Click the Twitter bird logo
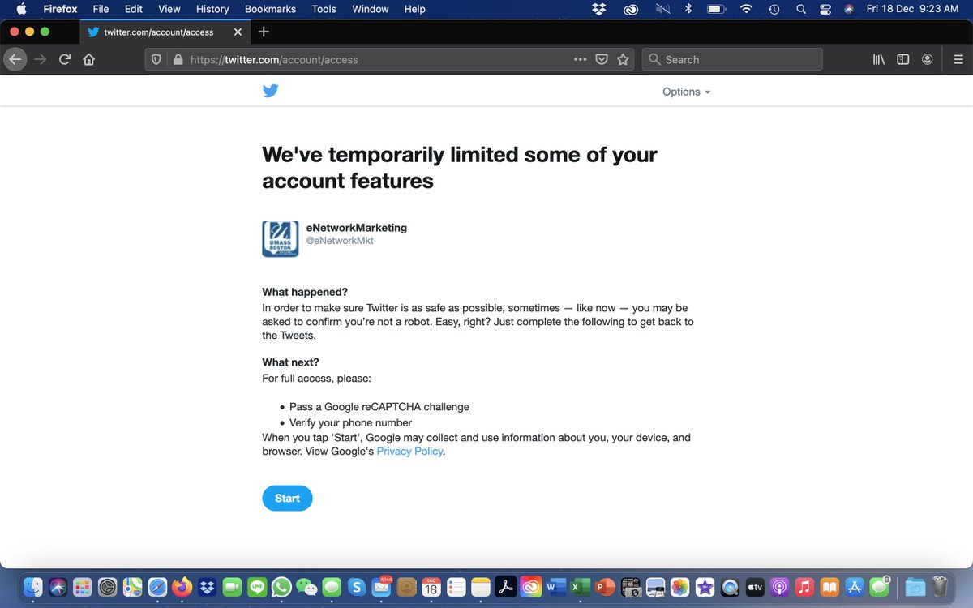This screenshot has width=973, height=608. click(271, 91)
